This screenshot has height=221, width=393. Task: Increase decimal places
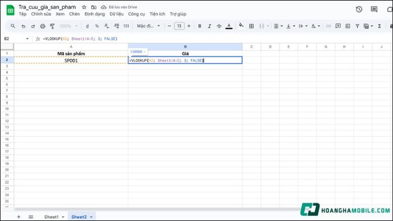[x=116, y=26]
